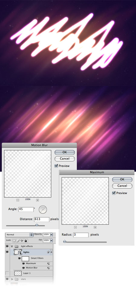Open the Normal blend mode dropdown
The image size is (136, 291).
coord(19,235)
